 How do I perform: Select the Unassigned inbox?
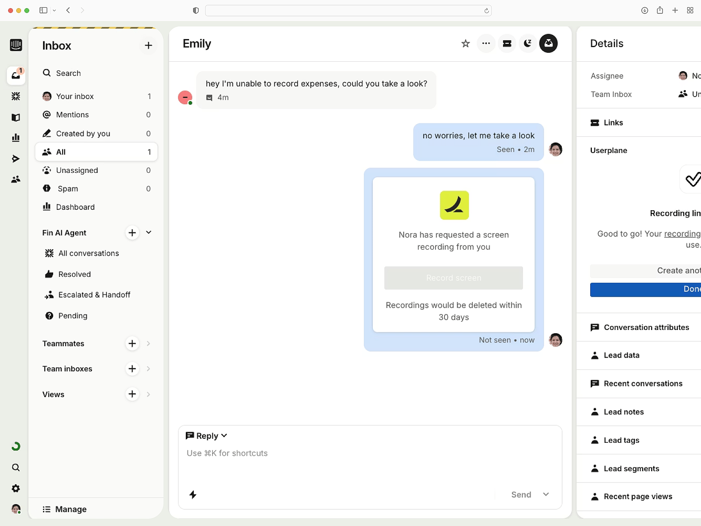(77, 170)
